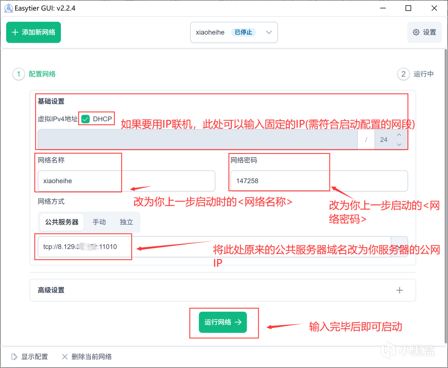The width and height of the screenshot is (448, 368).
Task: Select step 1 配置网络
Action: 34,74
